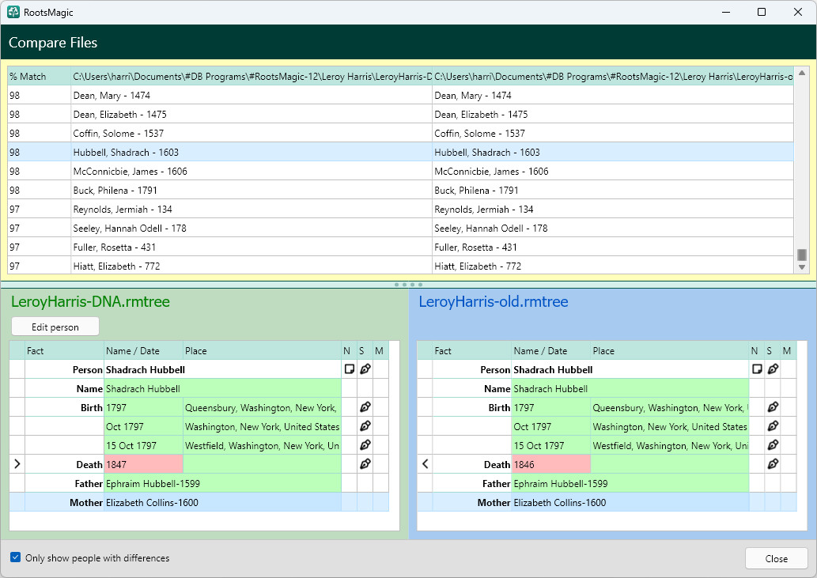Click the % Match column header
Screen dimensions: 817x578
click(x=40, y=77)
